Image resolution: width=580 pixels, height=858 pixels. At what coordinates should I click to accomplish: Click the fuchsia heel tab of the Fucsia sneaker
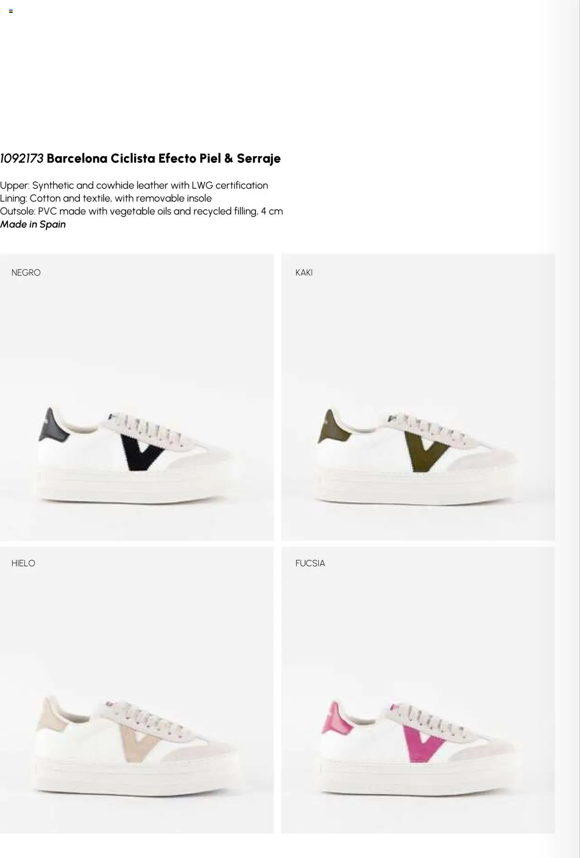point(335,719)
